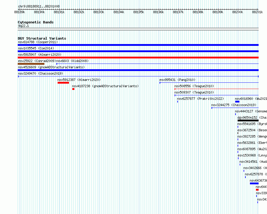Viewport: 267px width, 214px height.
Task: Click the 88198k ruler label
Action: [x=198, y=12]
